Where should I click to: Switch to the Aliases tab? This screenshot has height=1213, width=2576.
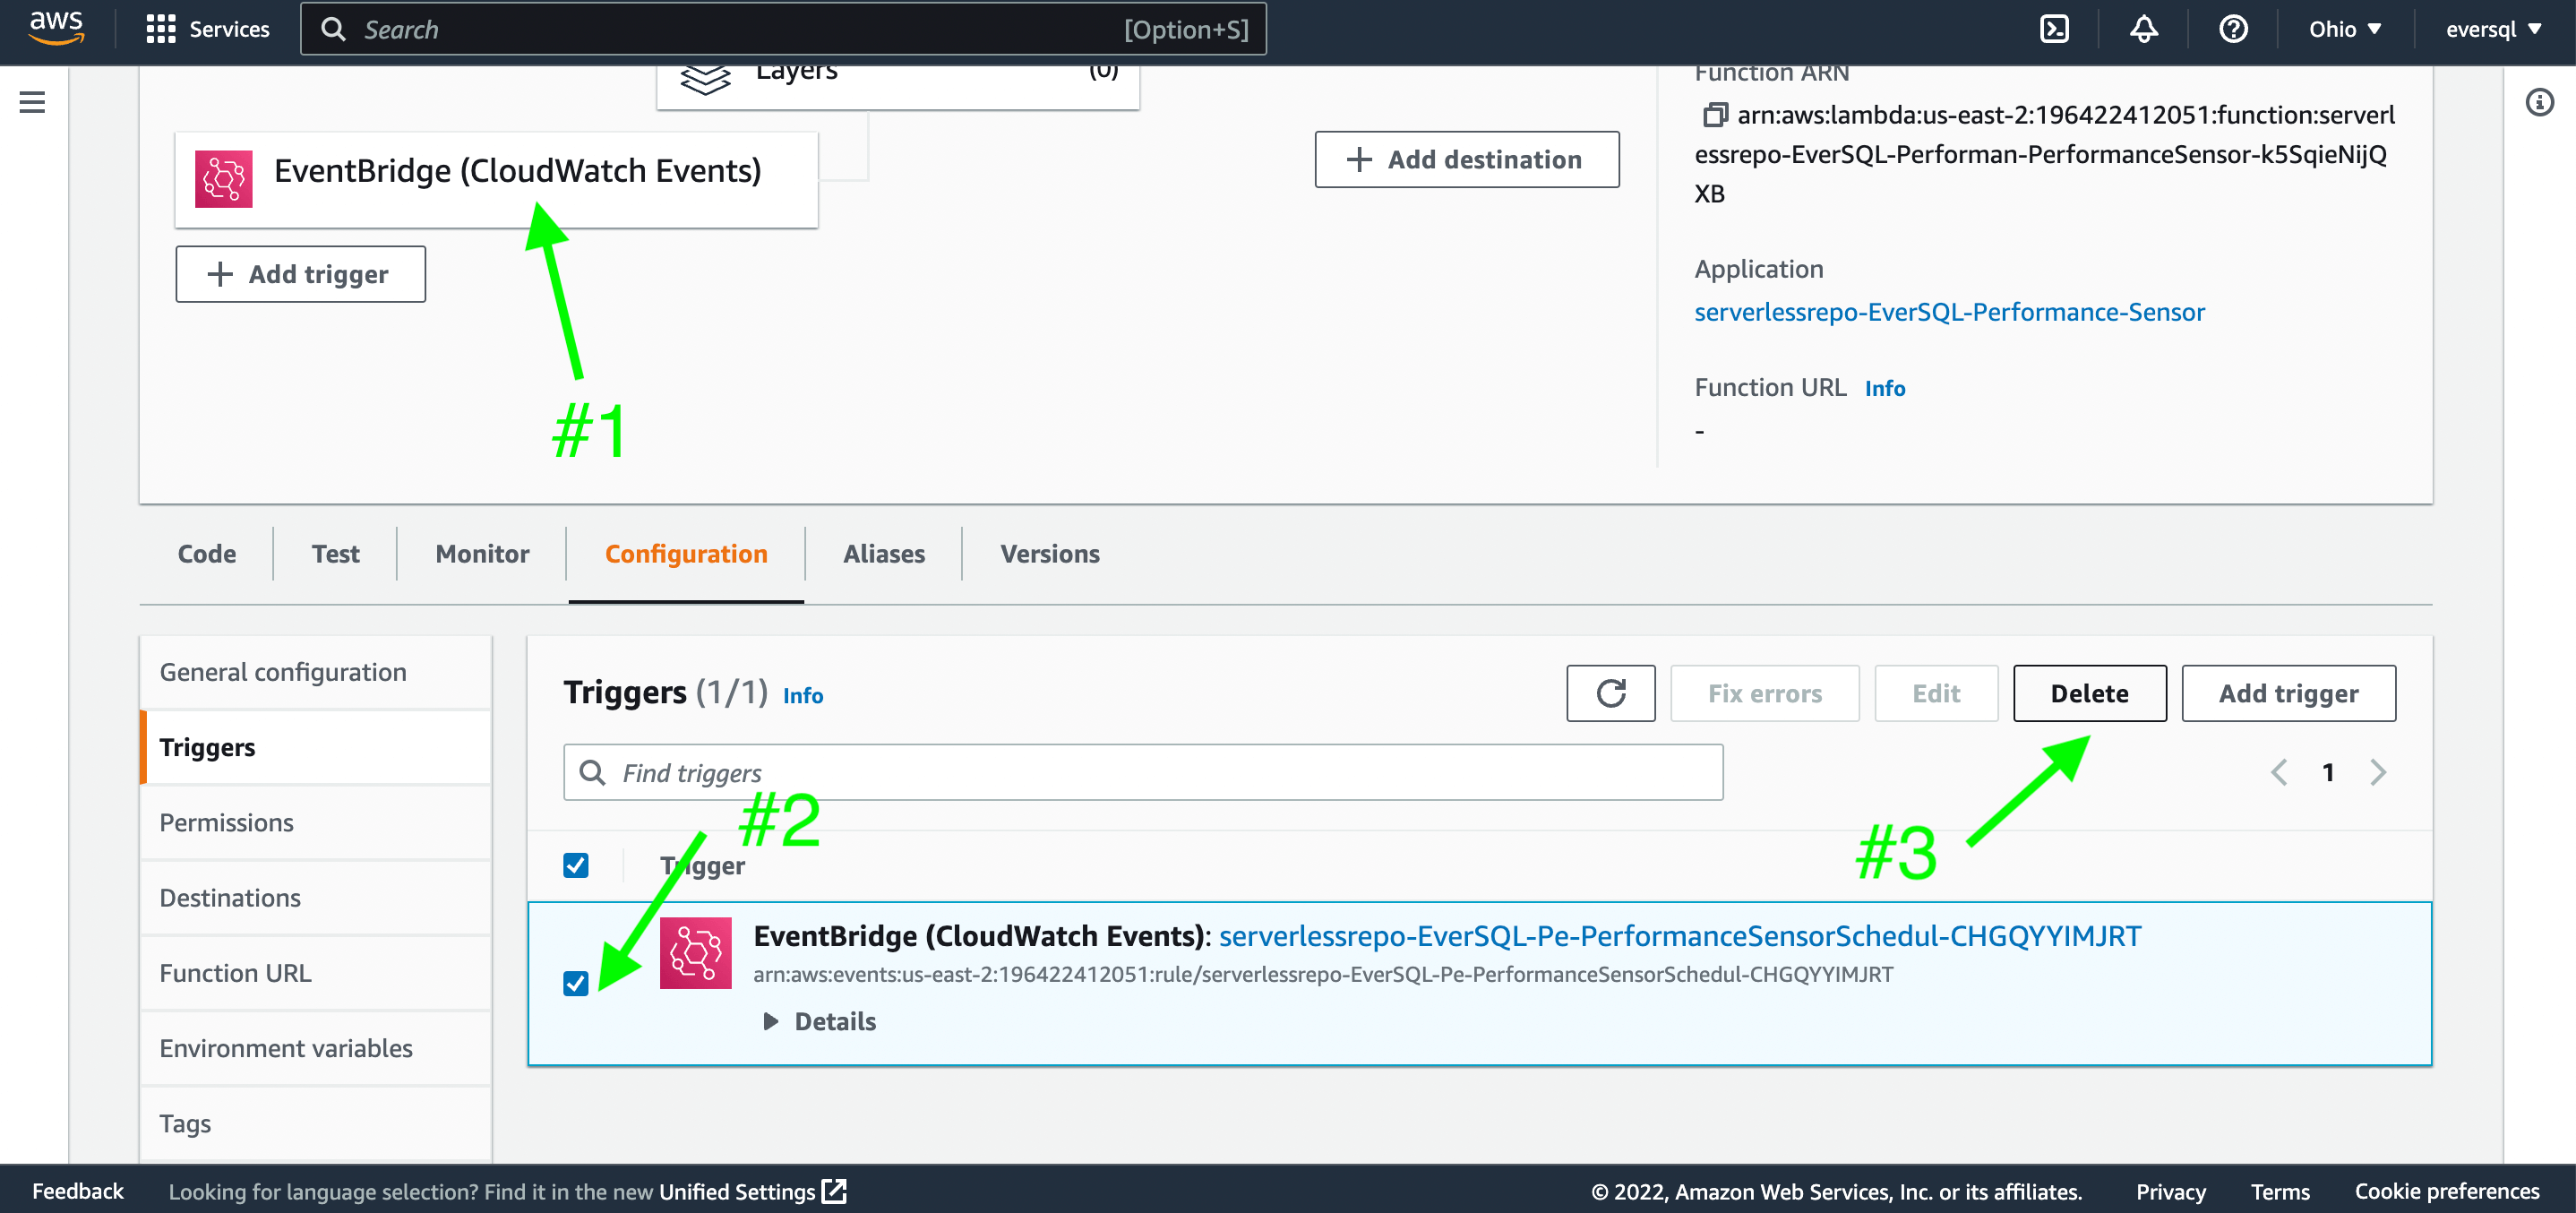[884, 553]
